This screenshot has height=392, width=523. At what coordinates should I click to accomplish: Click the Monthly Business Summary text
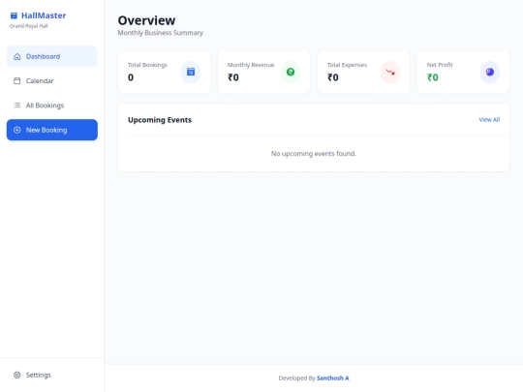(x=161, y=33)
